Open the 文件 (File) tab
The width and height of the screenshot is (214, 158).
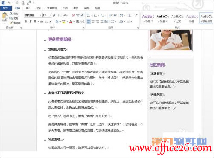[x=6, y=8]
